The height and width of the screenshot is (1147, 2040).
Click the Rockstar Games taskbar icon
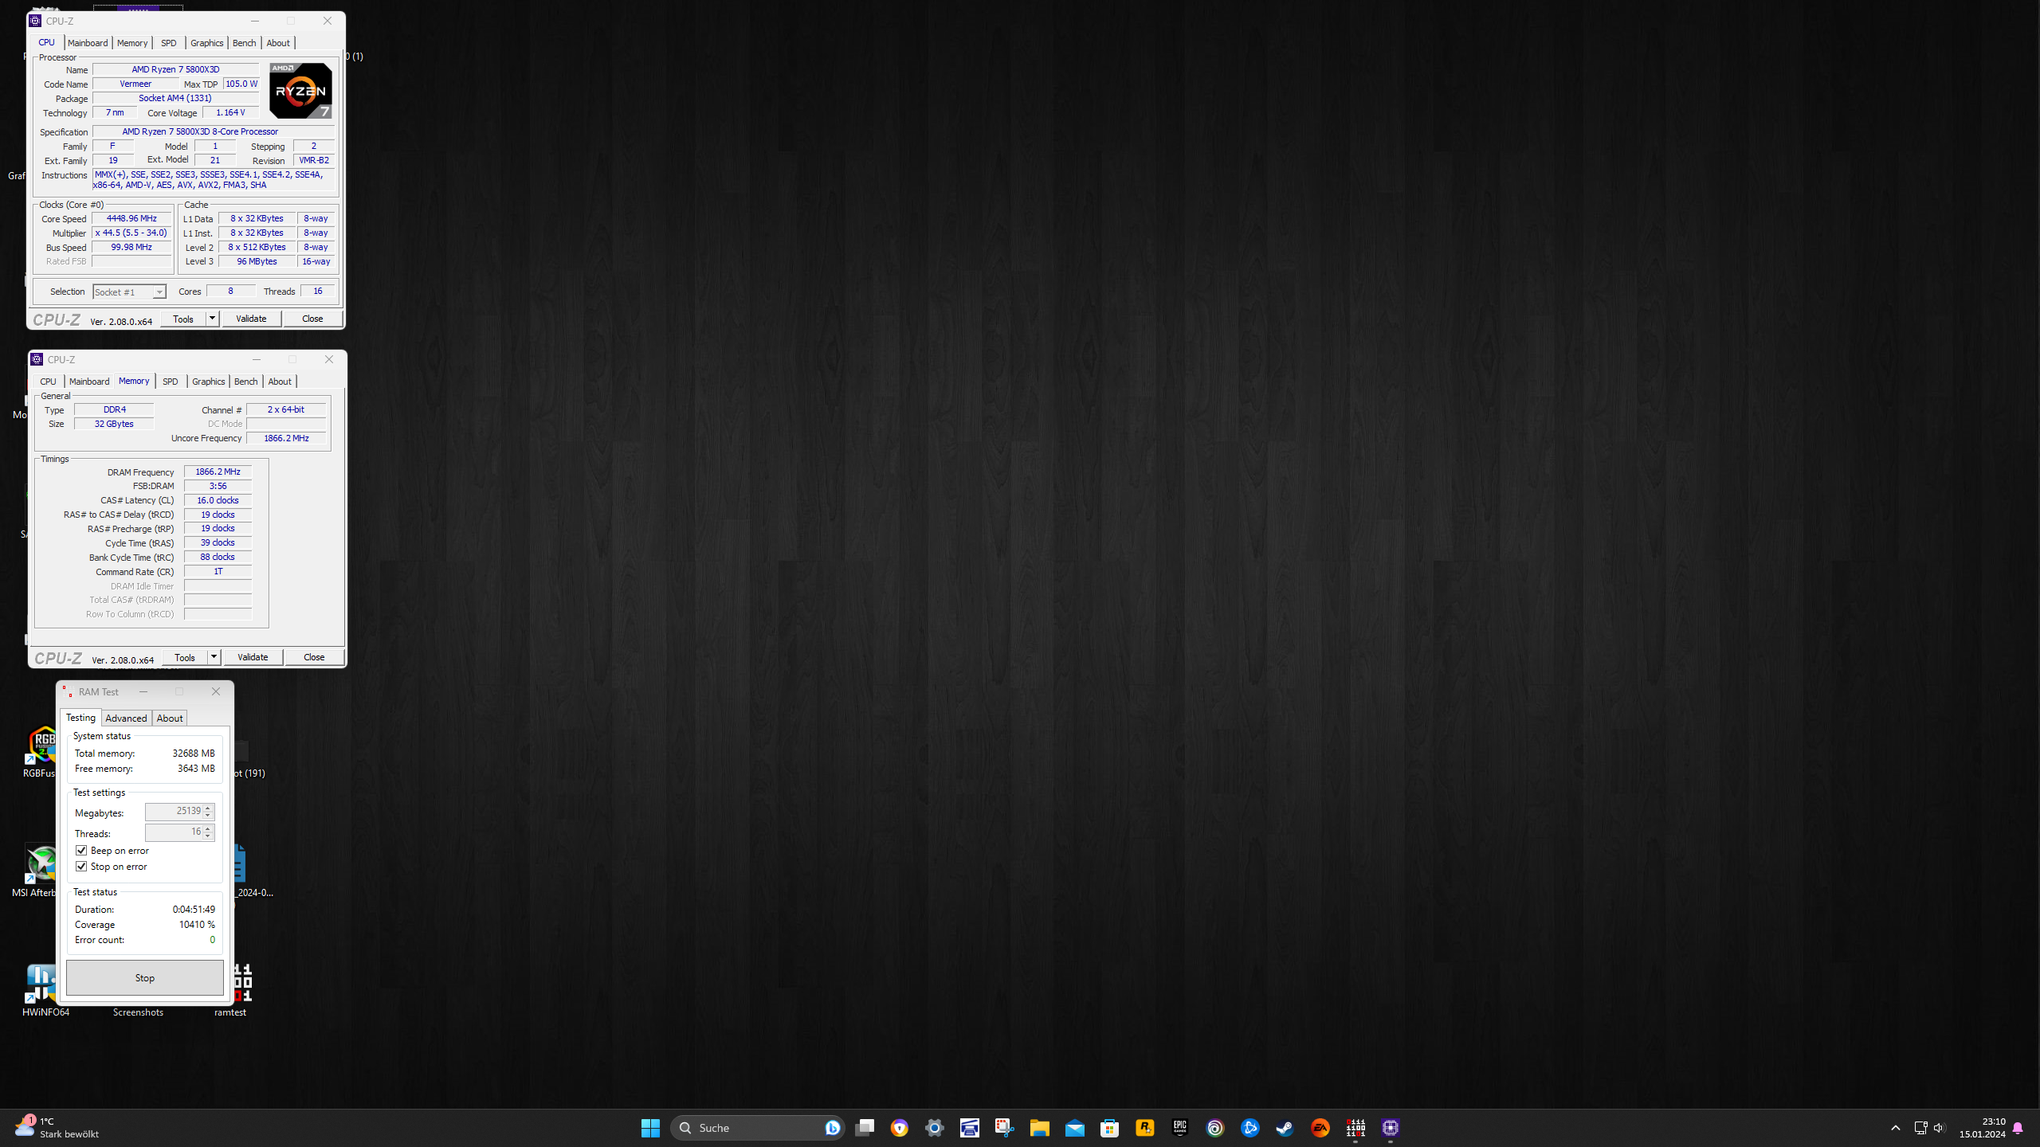[1144, 1128]
